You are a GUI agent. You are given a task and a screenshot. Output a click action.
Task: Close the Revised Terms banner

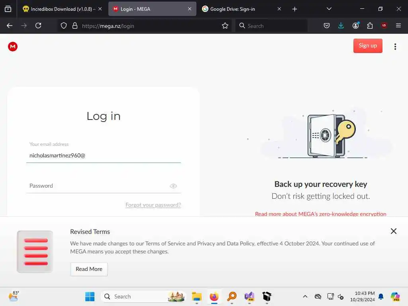click(393, 231)
